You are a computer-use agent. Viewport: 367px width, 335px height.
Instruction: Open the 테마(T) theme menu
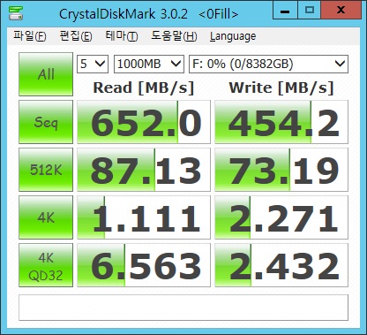click(x=122, y=36)
